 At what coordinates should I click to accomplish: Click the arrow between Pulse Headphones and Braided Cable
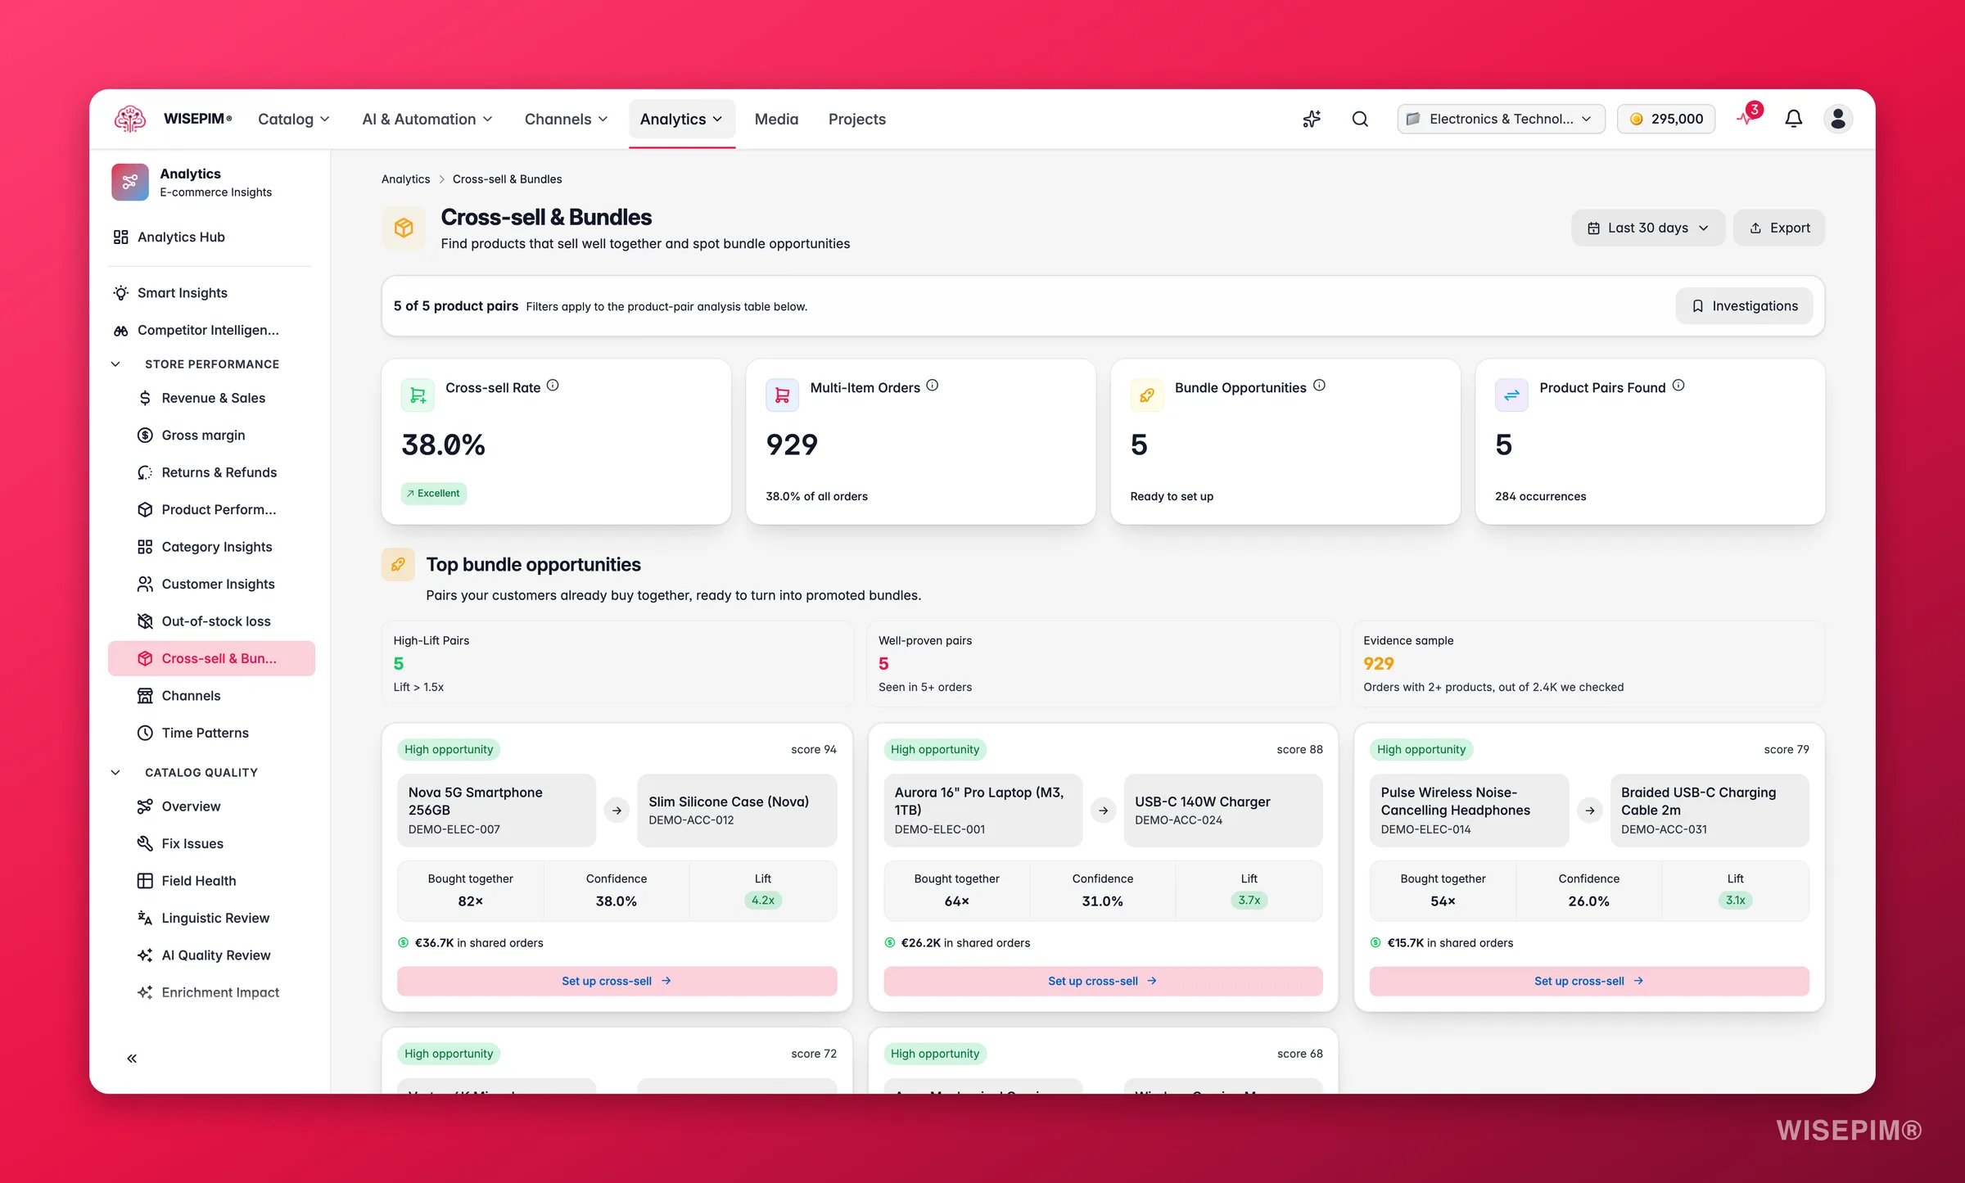1589,810
